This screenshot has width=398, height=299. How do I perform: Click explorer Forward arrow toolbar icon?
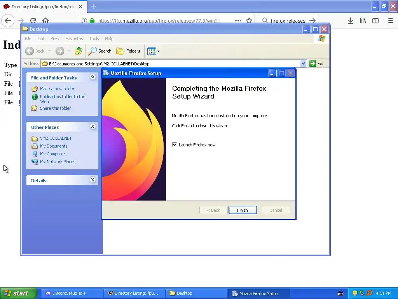(x=60, y=51)
